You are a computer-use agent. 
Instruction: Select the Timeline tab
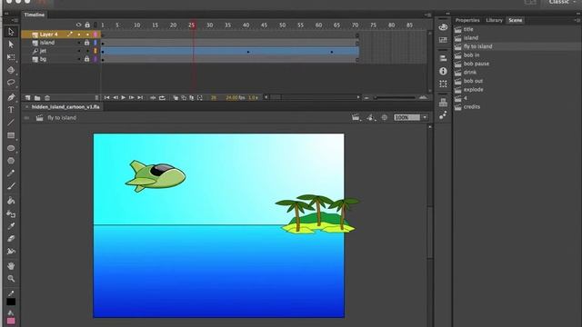pos(35,15)
